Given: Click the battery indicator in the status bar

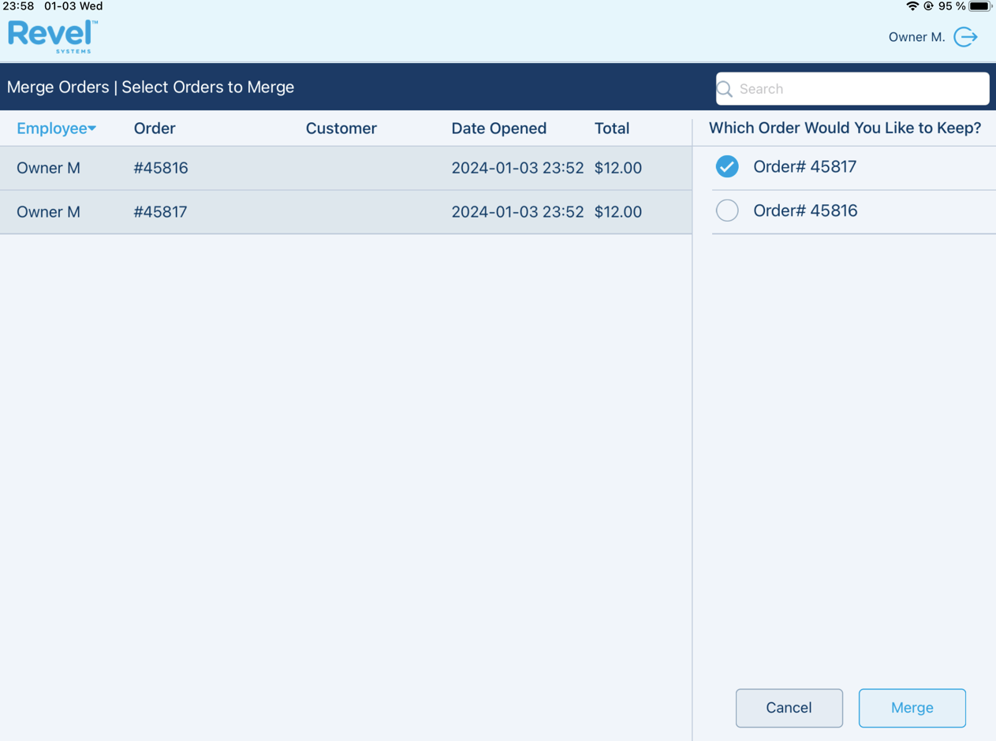Looking at the screenshot, I should pos(978,6).
